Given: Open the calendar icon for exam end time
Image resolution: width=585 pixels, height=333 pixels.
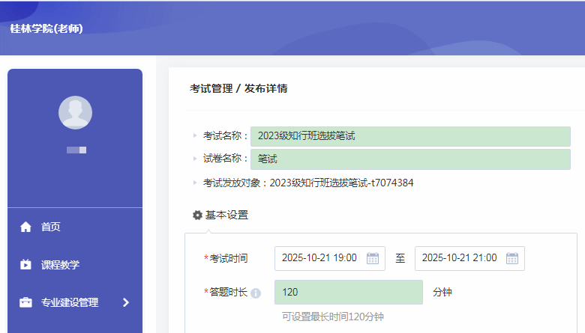Looking at the screenshot, I should coord(512,258).
